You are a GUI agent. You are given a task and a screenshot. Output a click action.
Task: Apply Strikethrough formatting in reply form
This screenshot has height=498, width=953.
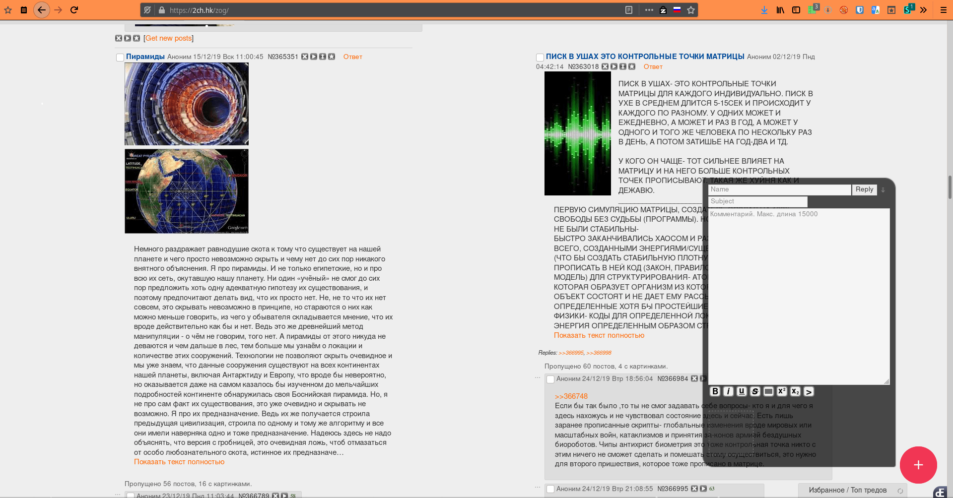coord(755,391)
